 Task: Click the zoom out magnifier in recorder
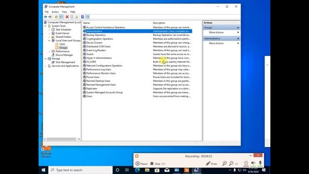(231, 163)
